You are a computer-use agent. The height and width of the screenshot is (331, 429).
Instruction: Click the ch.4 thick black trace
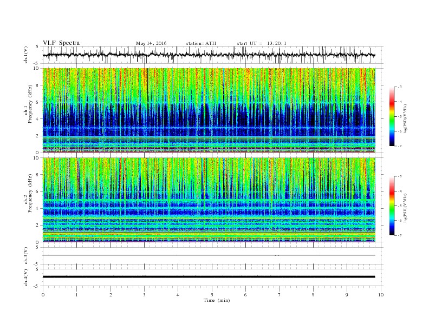(209, 277)
